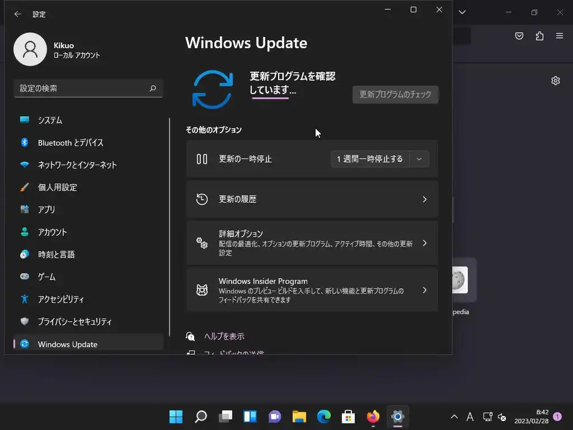
Task: Open 詳細オプション via its chevron
Action: pos(424,243)
